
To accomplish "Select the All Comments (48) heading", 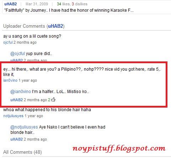I will click(x=22, y=152).
